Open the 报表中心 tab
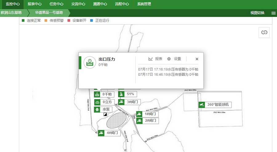This screenshot has height=152, width=277. pyautogui.click(x=35, y=4)
